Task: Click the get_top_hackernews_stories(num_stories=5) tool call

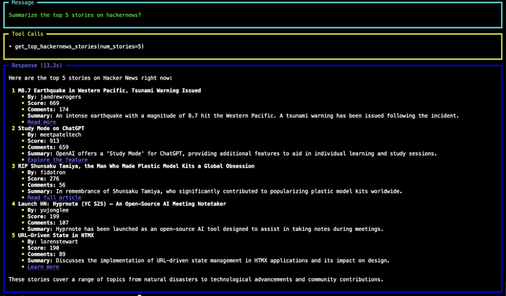Action: [80, 47]
